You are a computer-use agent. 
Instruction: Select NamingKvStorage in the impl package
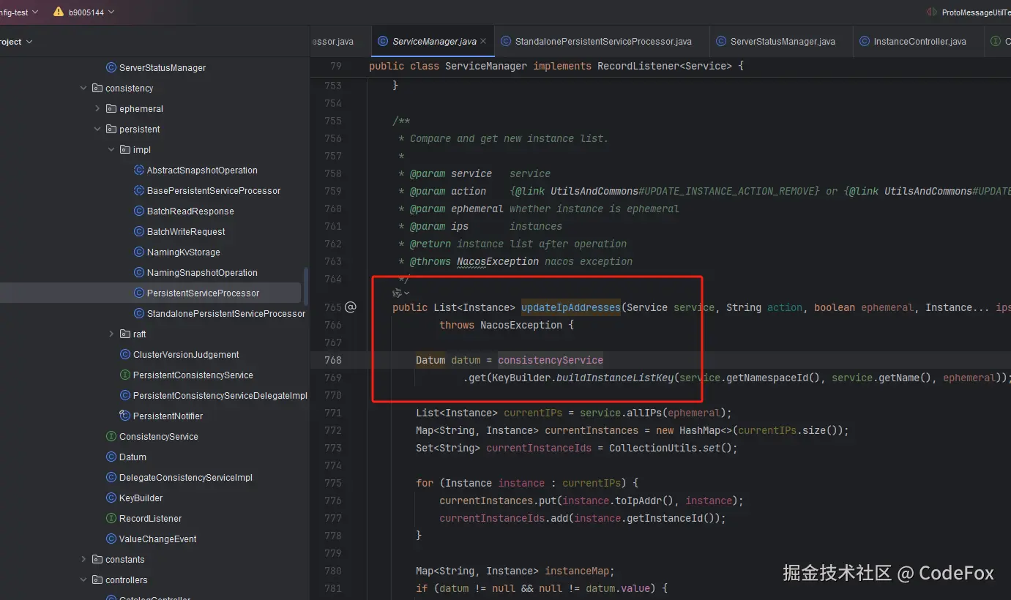tap(183, 252)
